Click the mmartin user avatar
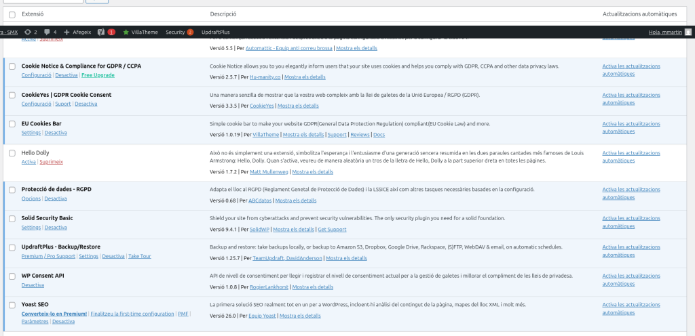The image size is (695, 336). click(688, 32)
